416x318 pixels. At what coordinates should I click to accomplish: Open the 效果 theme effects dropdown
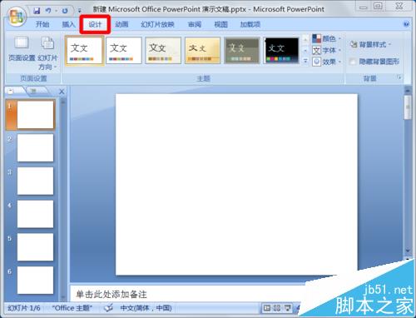click(x=326, y=62)
